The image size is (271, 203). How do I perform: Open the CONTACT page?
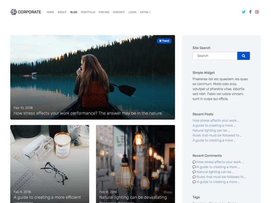click(x=119, y=12)
